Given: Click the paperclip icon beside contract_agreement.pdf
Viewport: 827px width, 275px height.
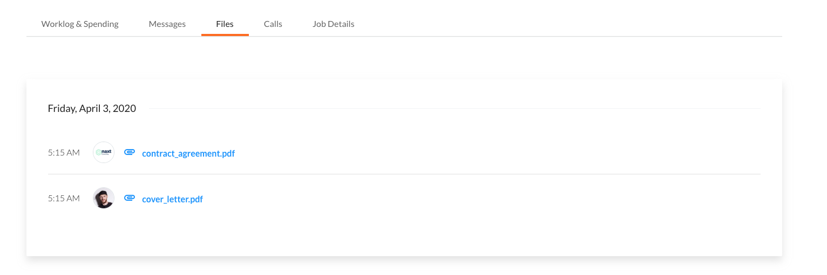Looking at the screenshot, I should point(130,152).
